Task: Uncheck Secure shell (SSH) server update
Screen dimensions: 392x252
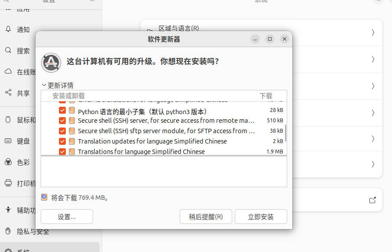Action: tap(62, 121)
